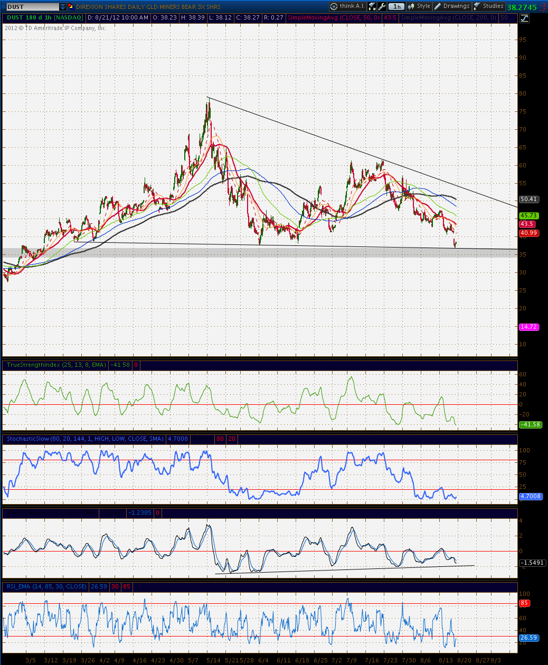Click the DUST 180 d 1h [NASDAQ] label

(x=44, y=17)
